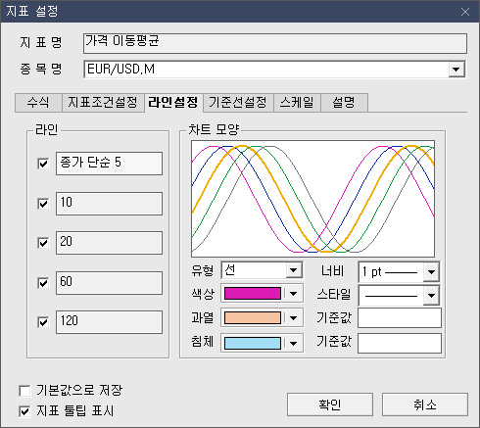
Task: Open the 종목명 EUR/USD,M dropdown
Action: click(456, 70)
